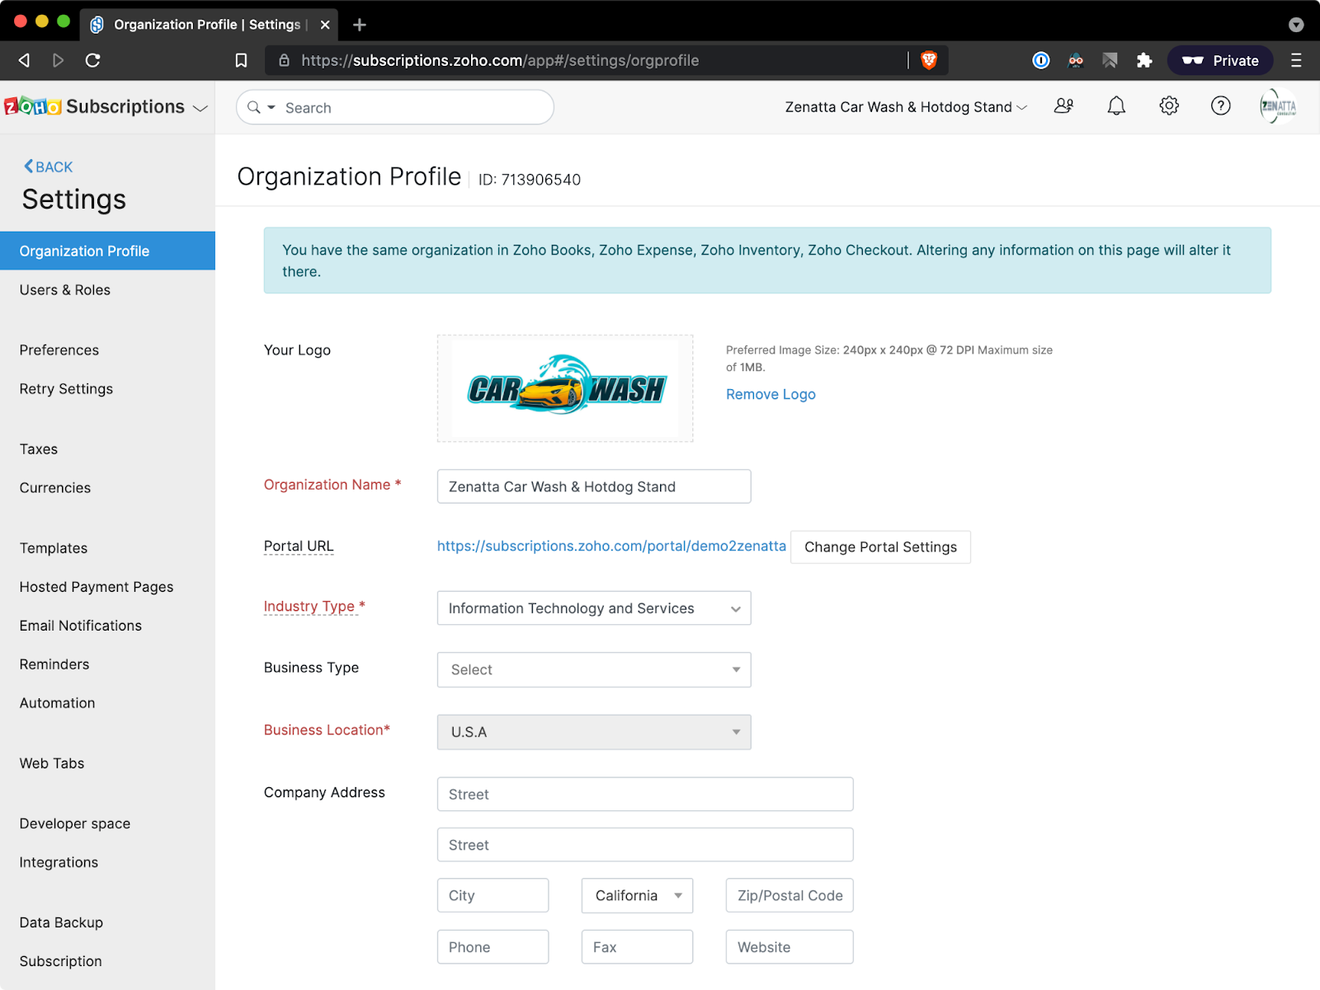Go back with browser back arrow
The width and height of the screenshot is (1320, 990).
click(x=25, y=60)
